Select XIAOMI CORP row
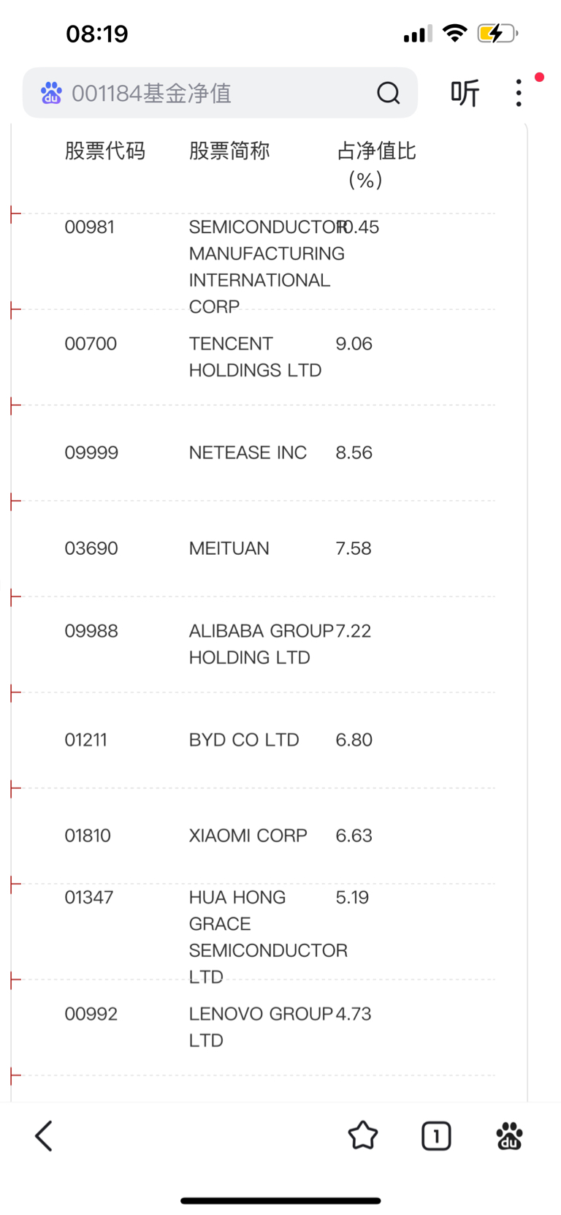Screen dimensions: 561x1215 (253, 836)
